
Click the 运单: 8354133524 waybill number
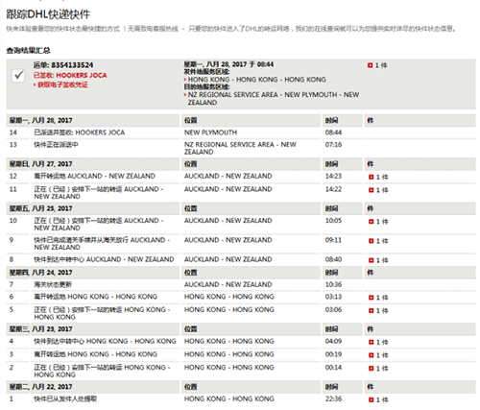coord(63,65)
